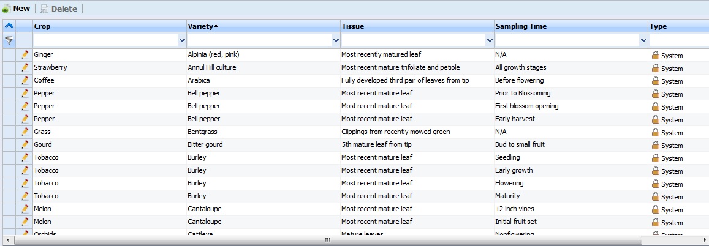
Task: Click lock icon in Tobacco Seedling row
Action: pyautogui.click(x=655, y=158)
